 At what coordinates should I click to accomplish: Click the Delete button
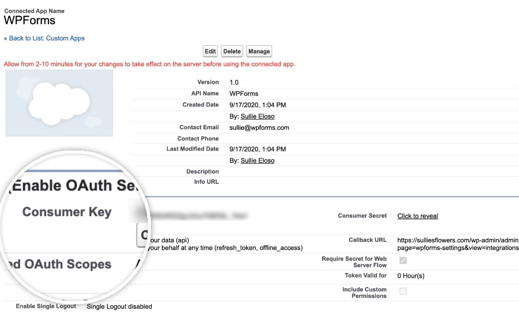pyautogui.click(x=232, y=51)
